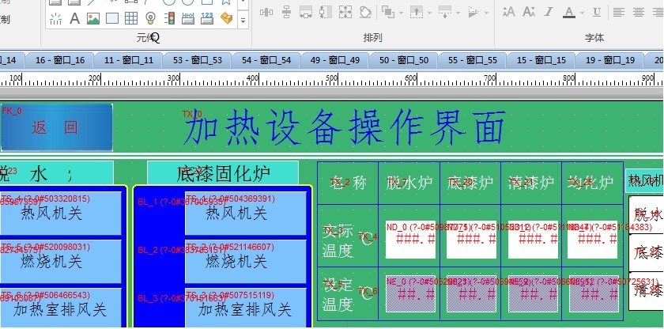Select the text label 'A' element tool
Image resolution: width=664 pixels, height=329 pixels.
click(x=75, y=17)
